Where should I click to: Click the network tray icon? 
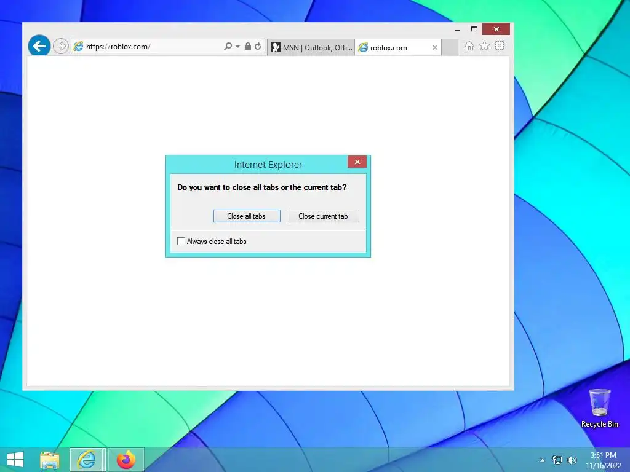click(557, 460)
